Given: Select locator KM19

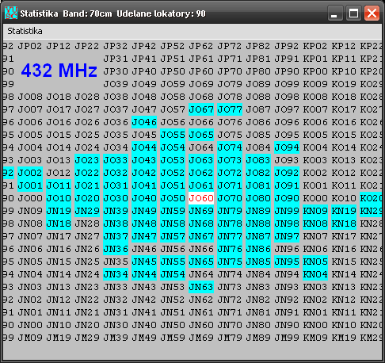Looking at the screenshot, I should (x=344, y=338).
